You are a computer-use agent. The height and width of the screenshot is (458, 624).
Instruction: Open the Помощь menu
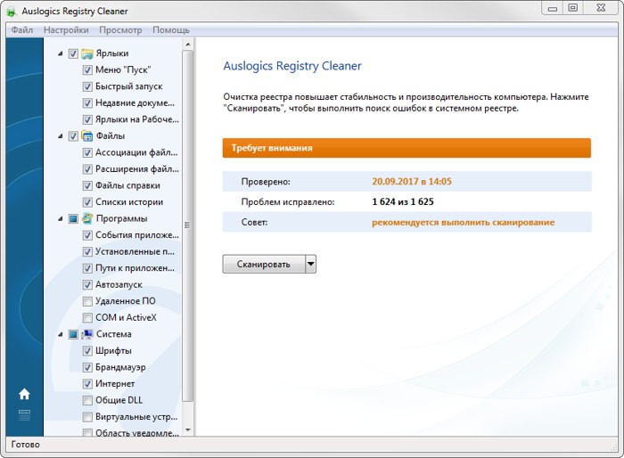coord(171,30)
